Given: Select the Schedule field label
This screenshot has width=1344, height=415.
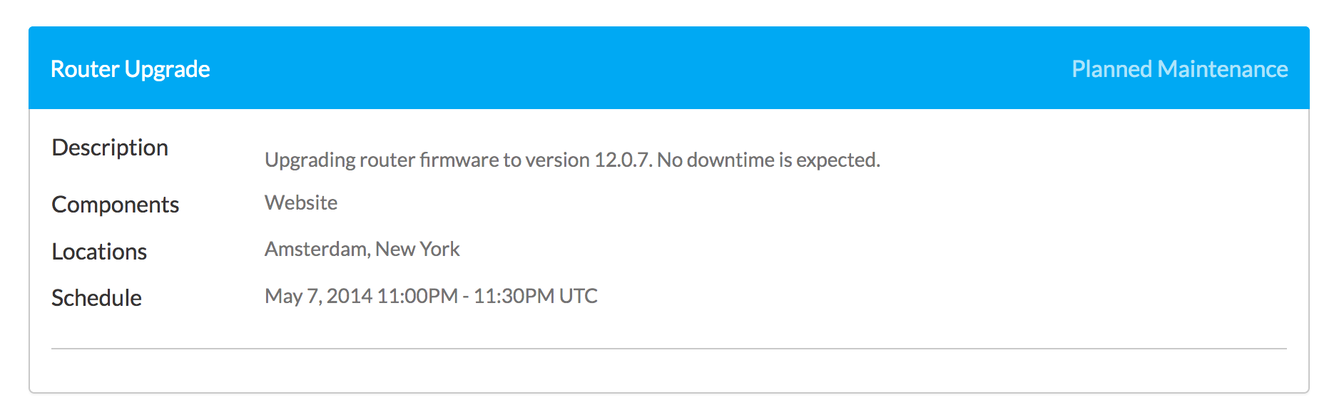Looking at the screenshot, I should pyautogui.click(x=96, y=298).
